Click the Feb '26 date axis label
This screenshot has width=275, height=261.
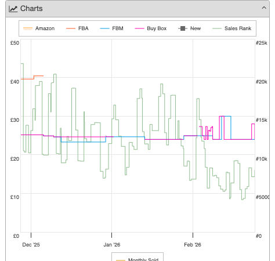coord(193,245)
